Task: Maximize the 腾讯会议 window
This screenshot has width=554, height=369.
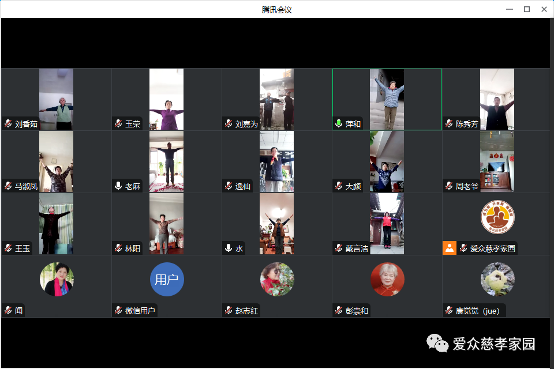Action: 526,9
